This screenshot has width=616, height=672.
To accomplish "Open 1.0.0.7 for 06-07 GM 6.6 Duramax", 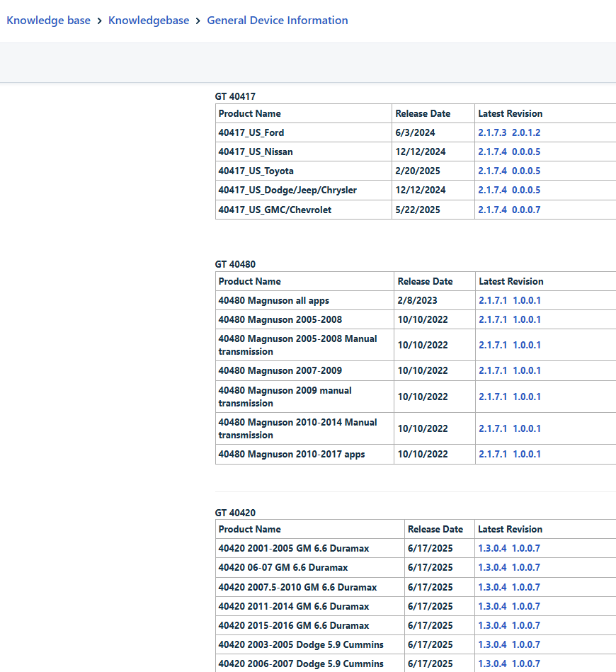I will coord(526,567).
